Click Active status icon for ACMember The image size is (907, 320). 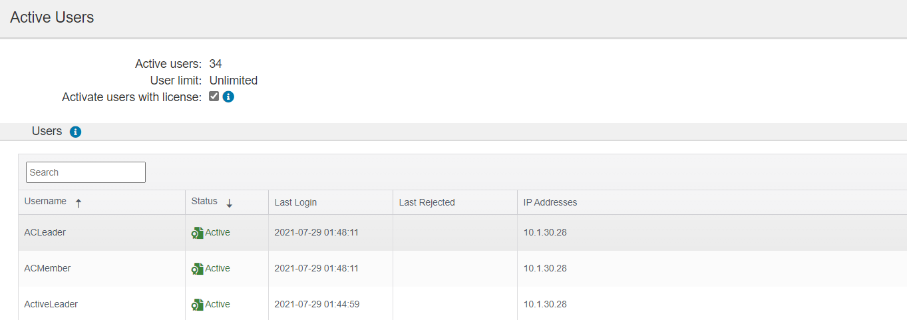(197, 269)
